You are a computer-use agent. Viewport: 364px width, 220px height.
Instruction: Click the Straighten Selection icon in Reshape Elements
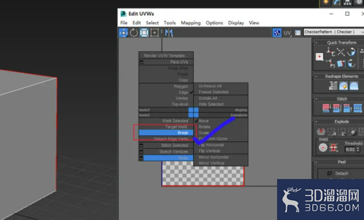(x=333, y=85)
